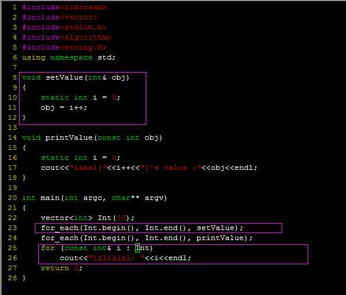Click the 'std;' text

coord(107,58)
